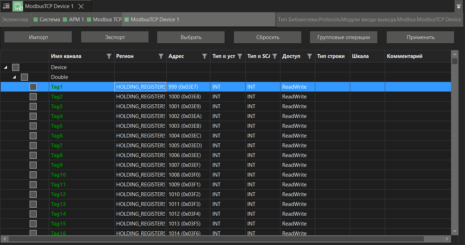Open the filter on the Тип в уст column

click(240, 56)
